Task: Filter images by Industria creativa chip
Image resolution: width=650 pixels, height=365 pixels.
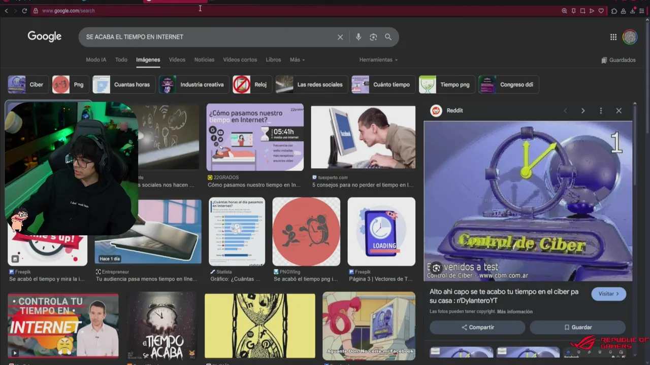Action: (193, 85)
